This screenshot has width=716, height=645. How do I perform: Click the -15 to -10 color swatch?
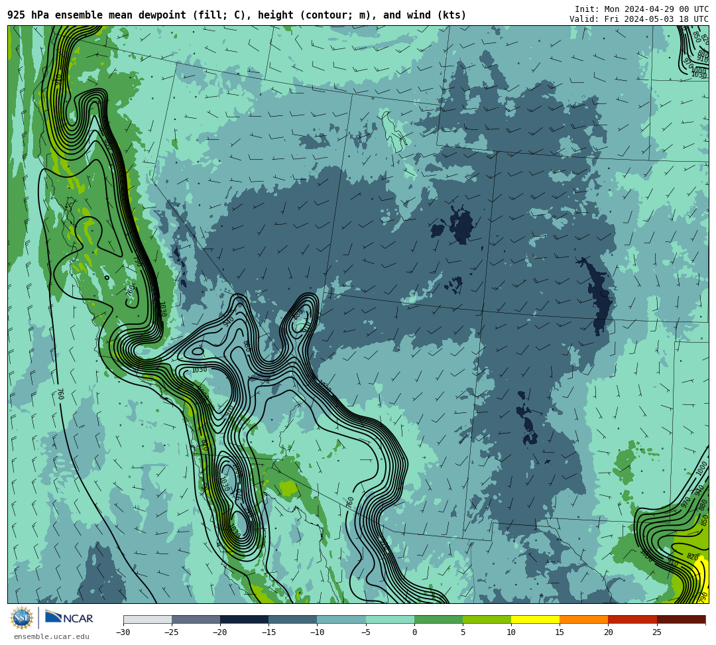click(x=293, y=619)
